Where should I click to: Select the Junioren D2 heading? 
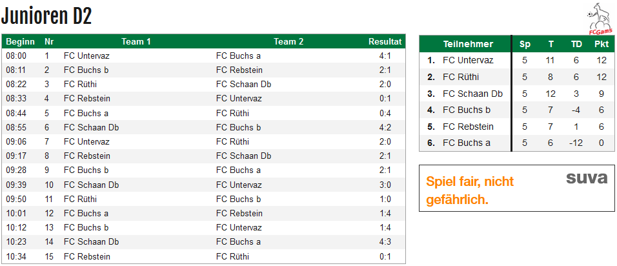point(46,17)
